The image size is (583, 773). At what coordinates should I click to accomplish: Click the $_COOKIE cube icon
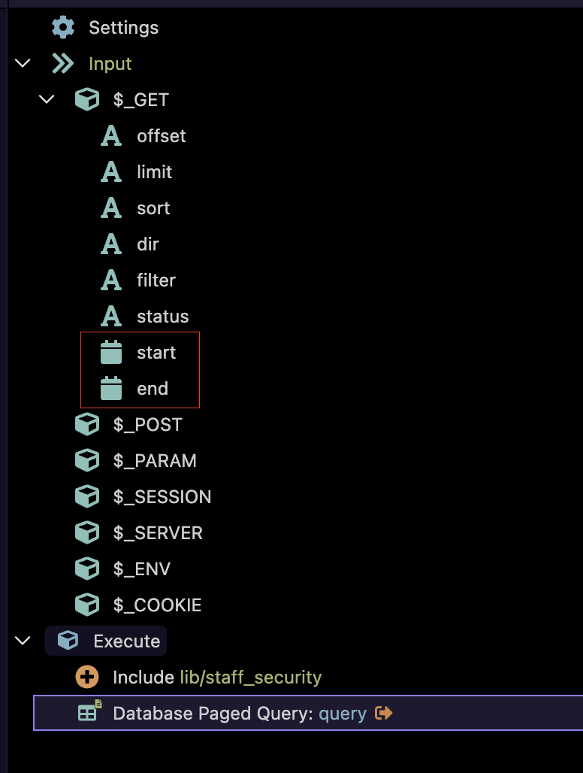pyautogui.click(x=87, y=605)
